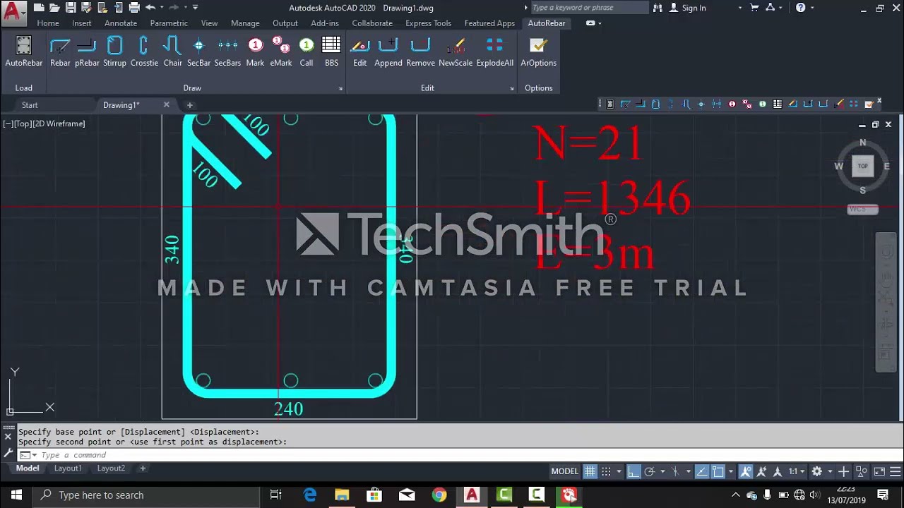Screen dimensions: 904x508
Task: Save the drawing using the floppy icon
Action: [71, 8]
